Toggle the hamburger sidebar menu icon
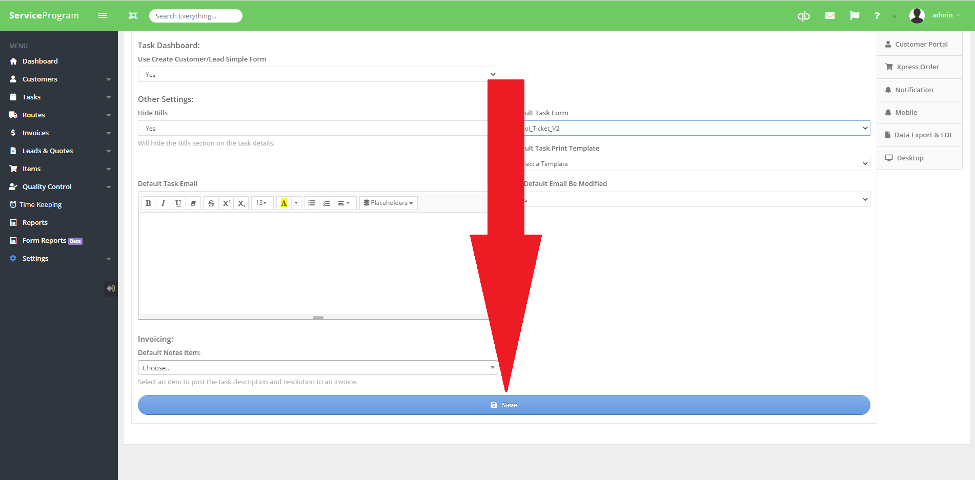The image size is (975, 480). pos(103,16)
